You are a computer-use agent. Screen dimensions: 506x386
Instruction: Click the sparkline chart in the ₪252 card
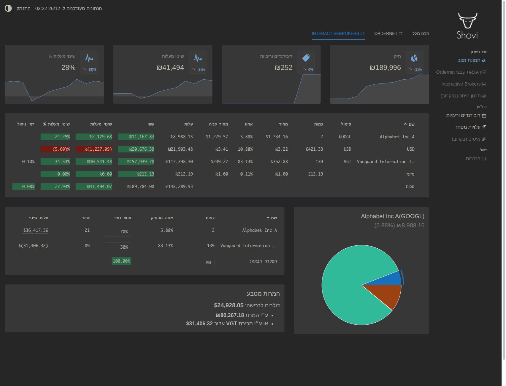tap(271, 89)
